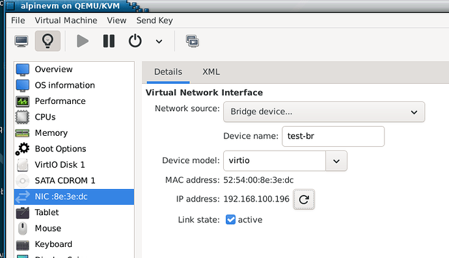Click the SATA CDROM disc icon
This screenshot has height=258, width=449.
pos(23,181)
